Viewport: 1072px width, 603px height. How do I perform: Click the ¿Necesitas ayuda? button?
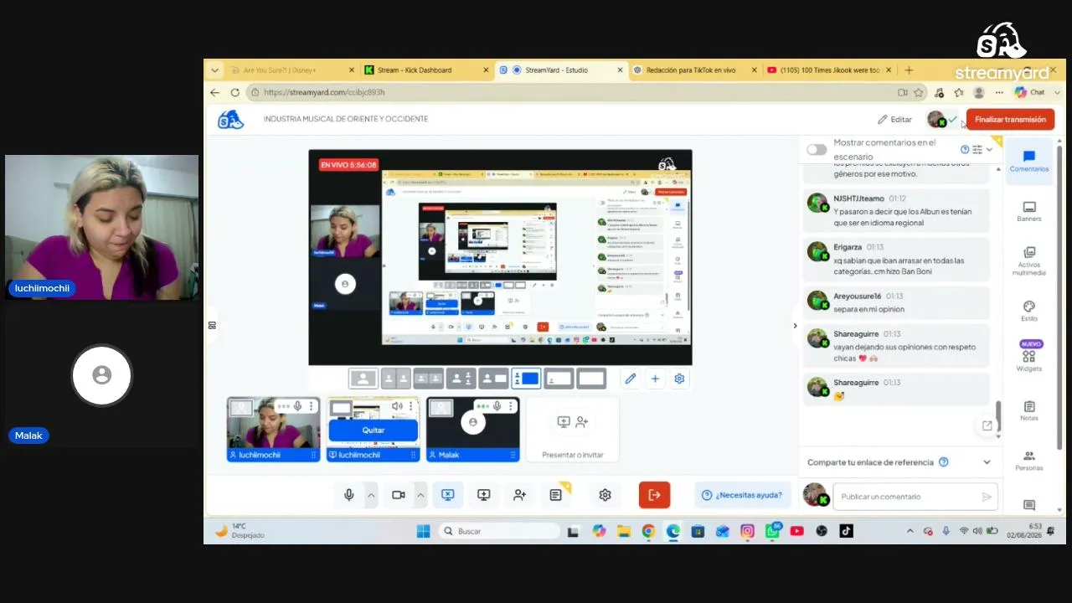pos(742,495)
